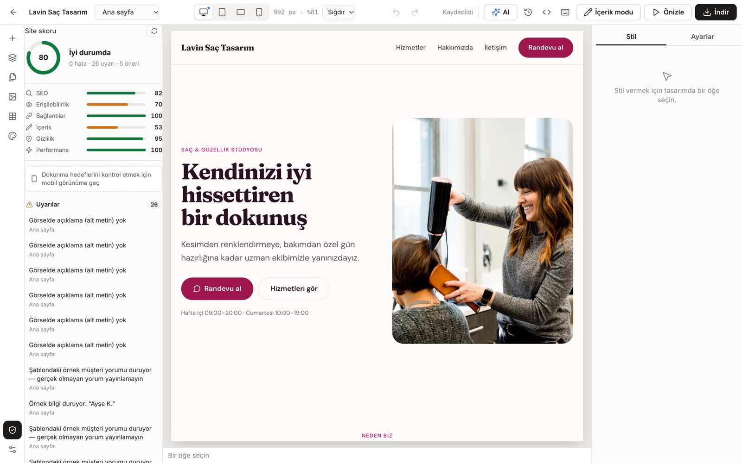
Task: Click the SEO score bar
Action: (x=116, y=93)
